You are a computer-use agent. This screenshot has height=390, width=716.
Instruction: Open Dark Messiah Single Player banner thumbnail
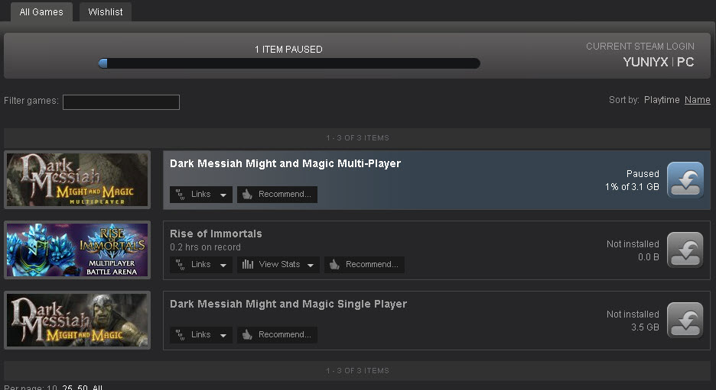tap(77, 321)
